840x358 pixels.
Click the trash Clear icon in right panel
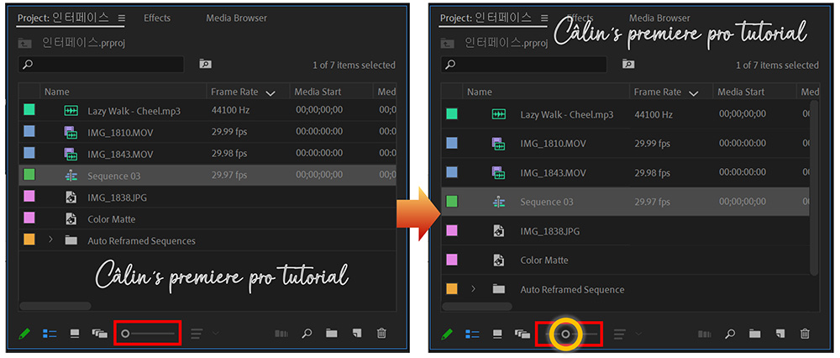pyautogui.click(x=805, y=334)
